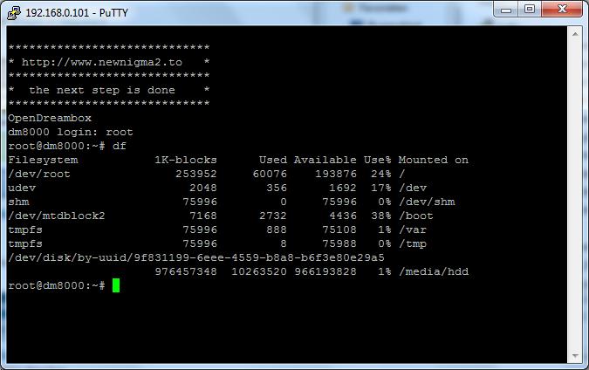Viewport: 589px width, 370px height.
Task: Click the 24% usage value
Action: [x=381, y=174]
